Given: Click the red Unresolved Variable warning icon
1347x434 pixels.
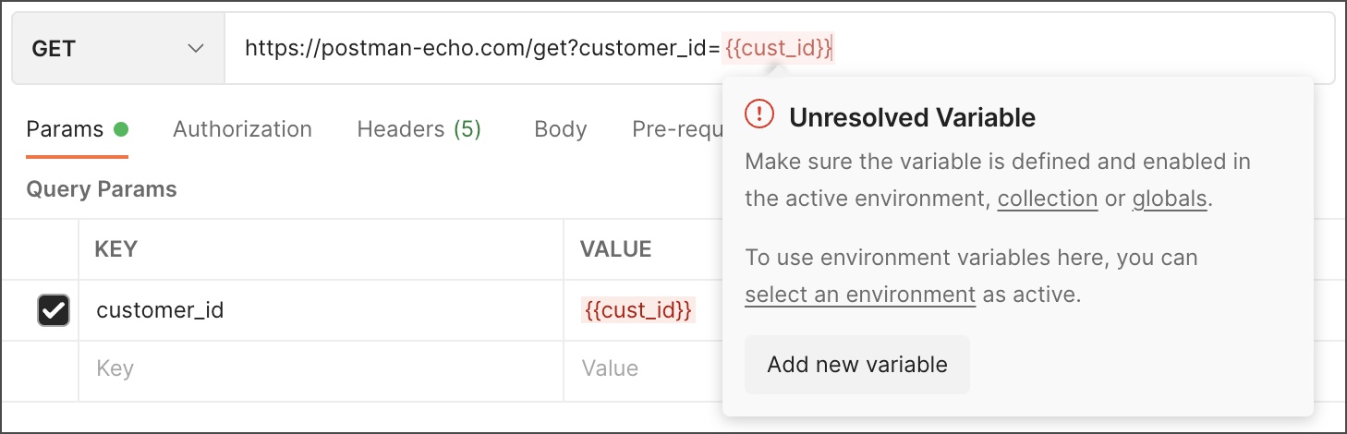Looking at the screenshot, I should (x=759, y=115).
